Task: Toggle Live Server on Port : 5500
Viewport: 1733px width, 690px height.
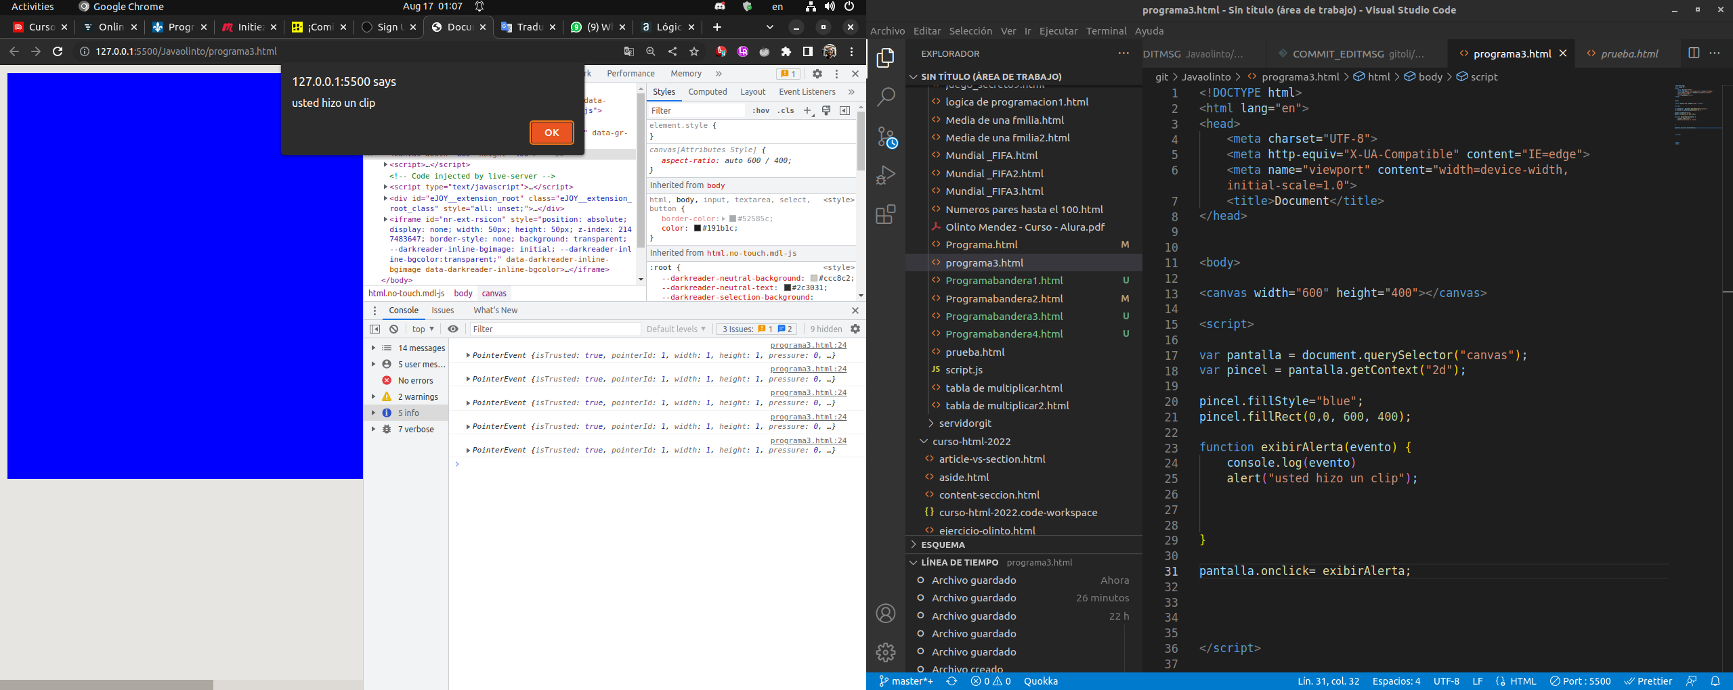Action: [1581, 681]
